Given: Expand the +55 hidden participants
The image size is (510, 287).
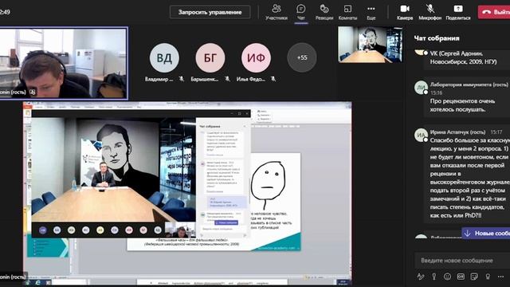Looking at the screenshot, I should pos(302,57).
